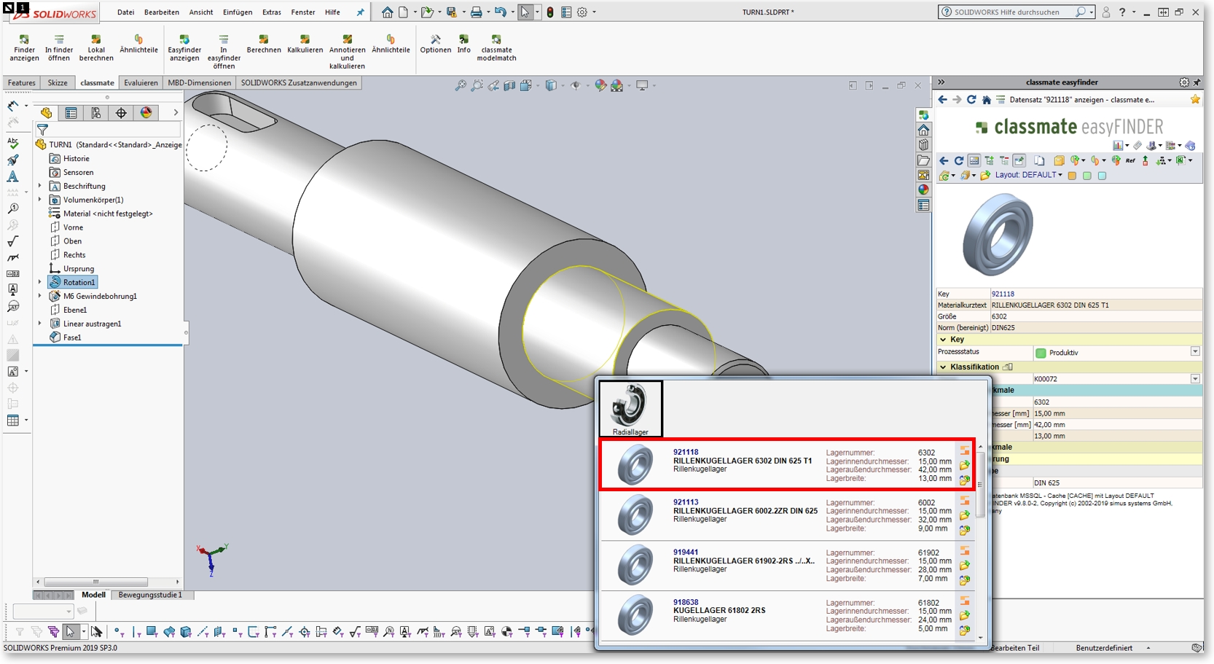Open the Extras menu

[272, 12]
